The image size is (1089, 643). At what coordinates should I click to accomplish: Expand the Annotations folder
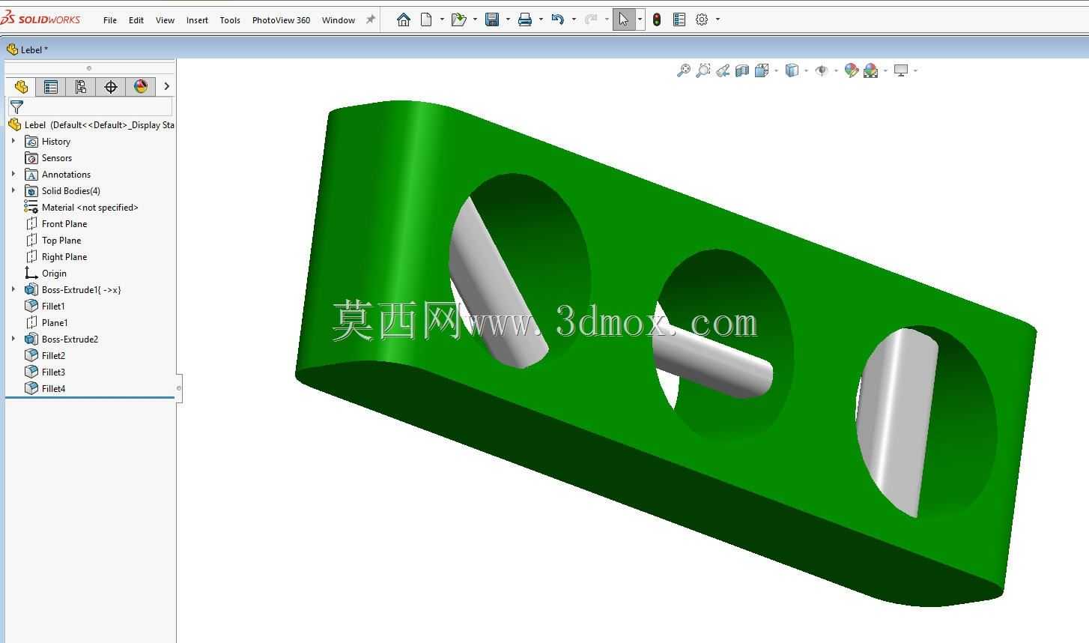tap(13, 174)
